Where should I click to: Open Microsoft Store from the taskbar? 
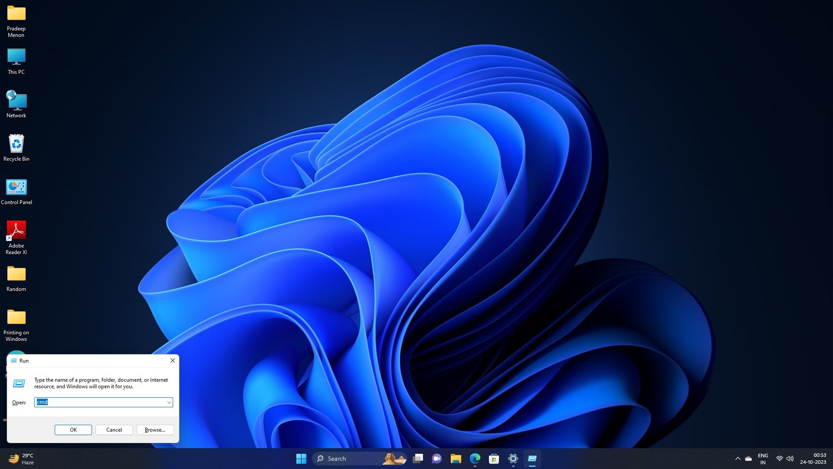click(494, 459)
